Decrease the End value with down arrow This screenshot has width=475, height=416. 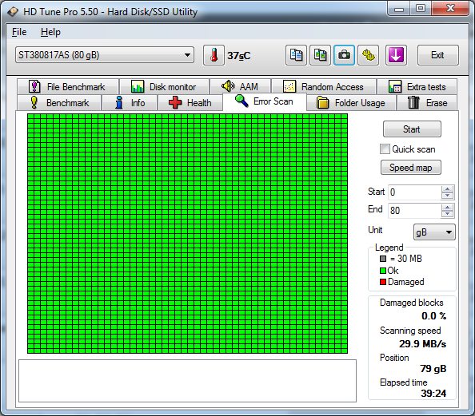(448, 214)
